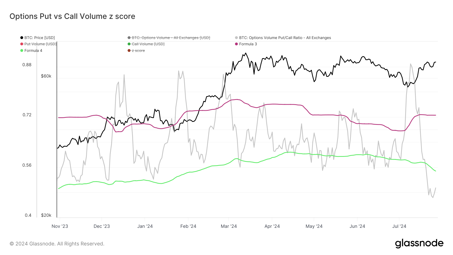This screenshot has width=453, height=255.
Task: Click the glassnode logo
Action: [419, 243]
